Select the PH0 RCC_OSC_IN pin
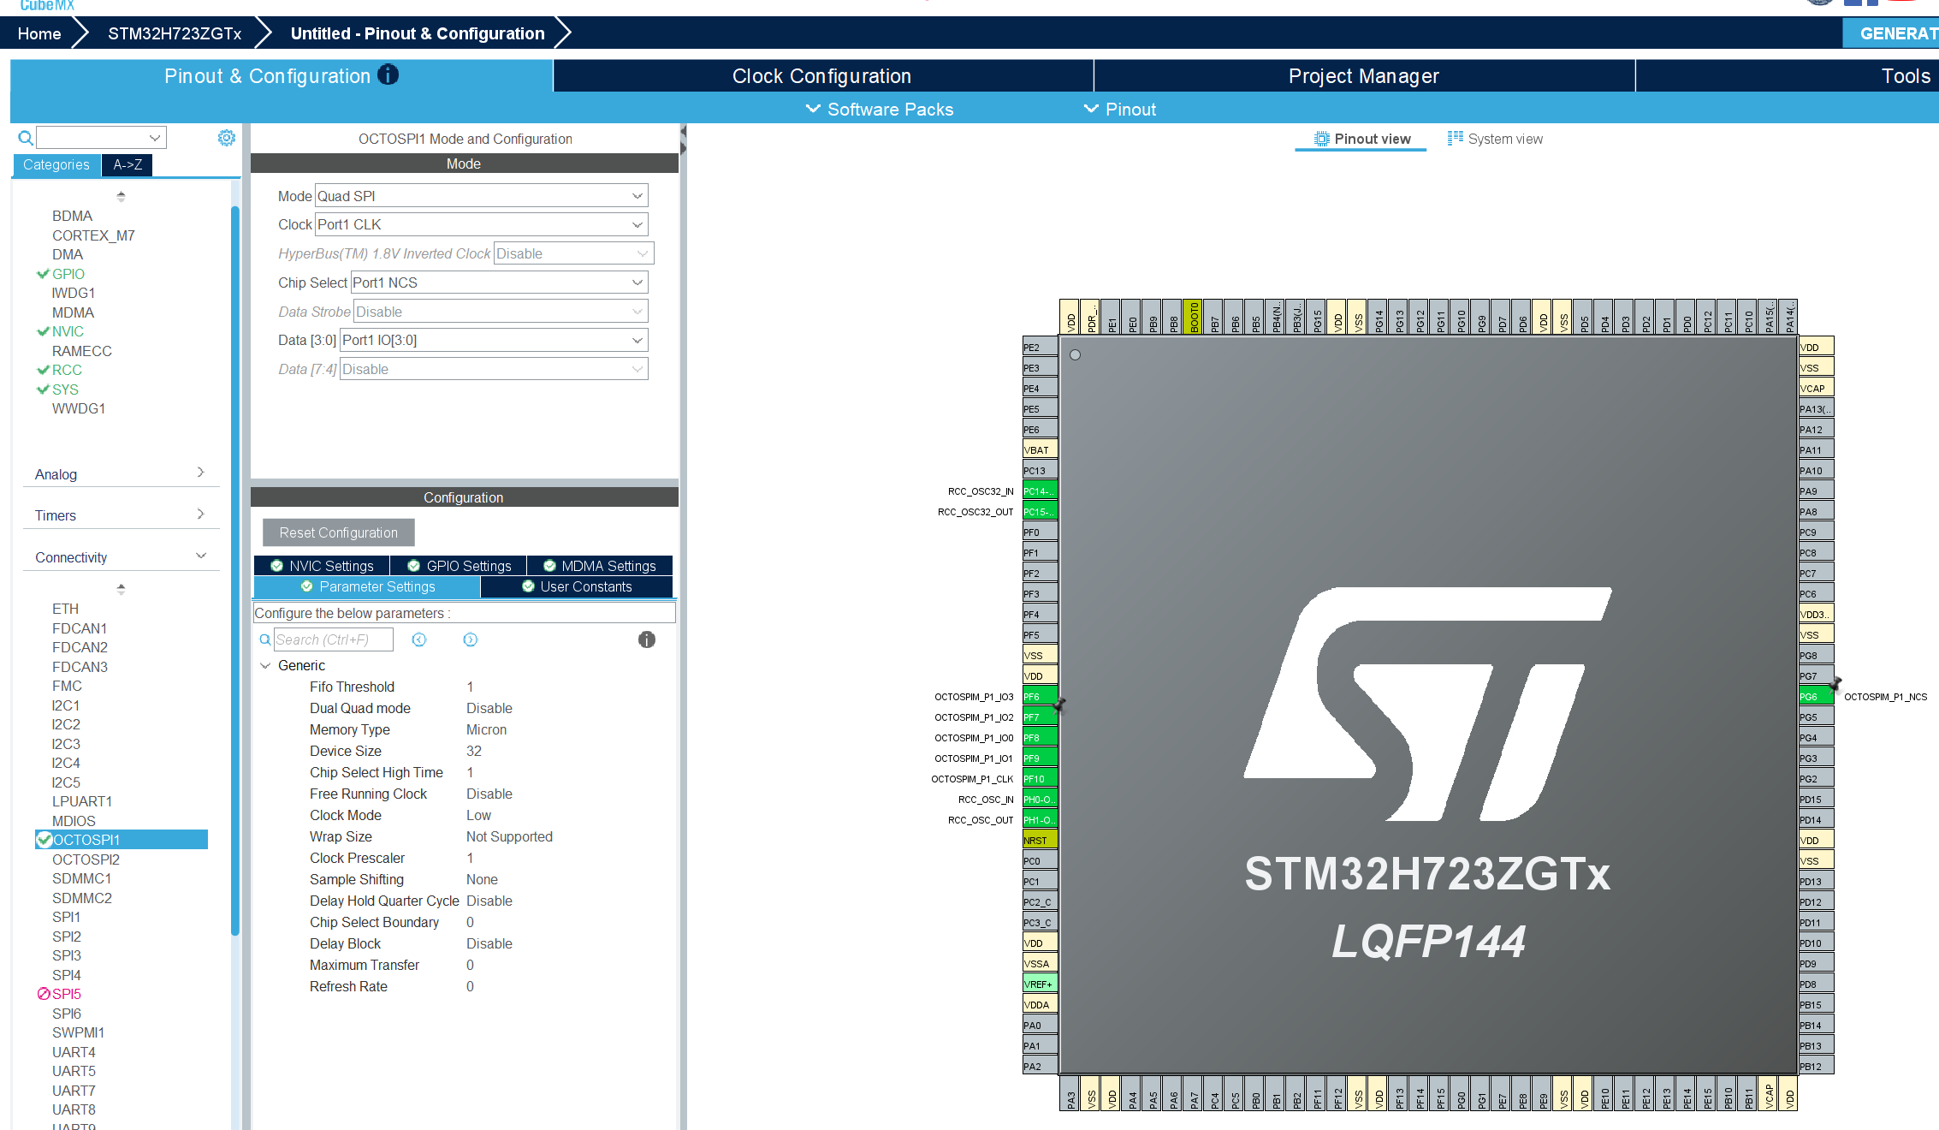The height and width of the screenshot is (1130, 1939). pos(1040,799)
